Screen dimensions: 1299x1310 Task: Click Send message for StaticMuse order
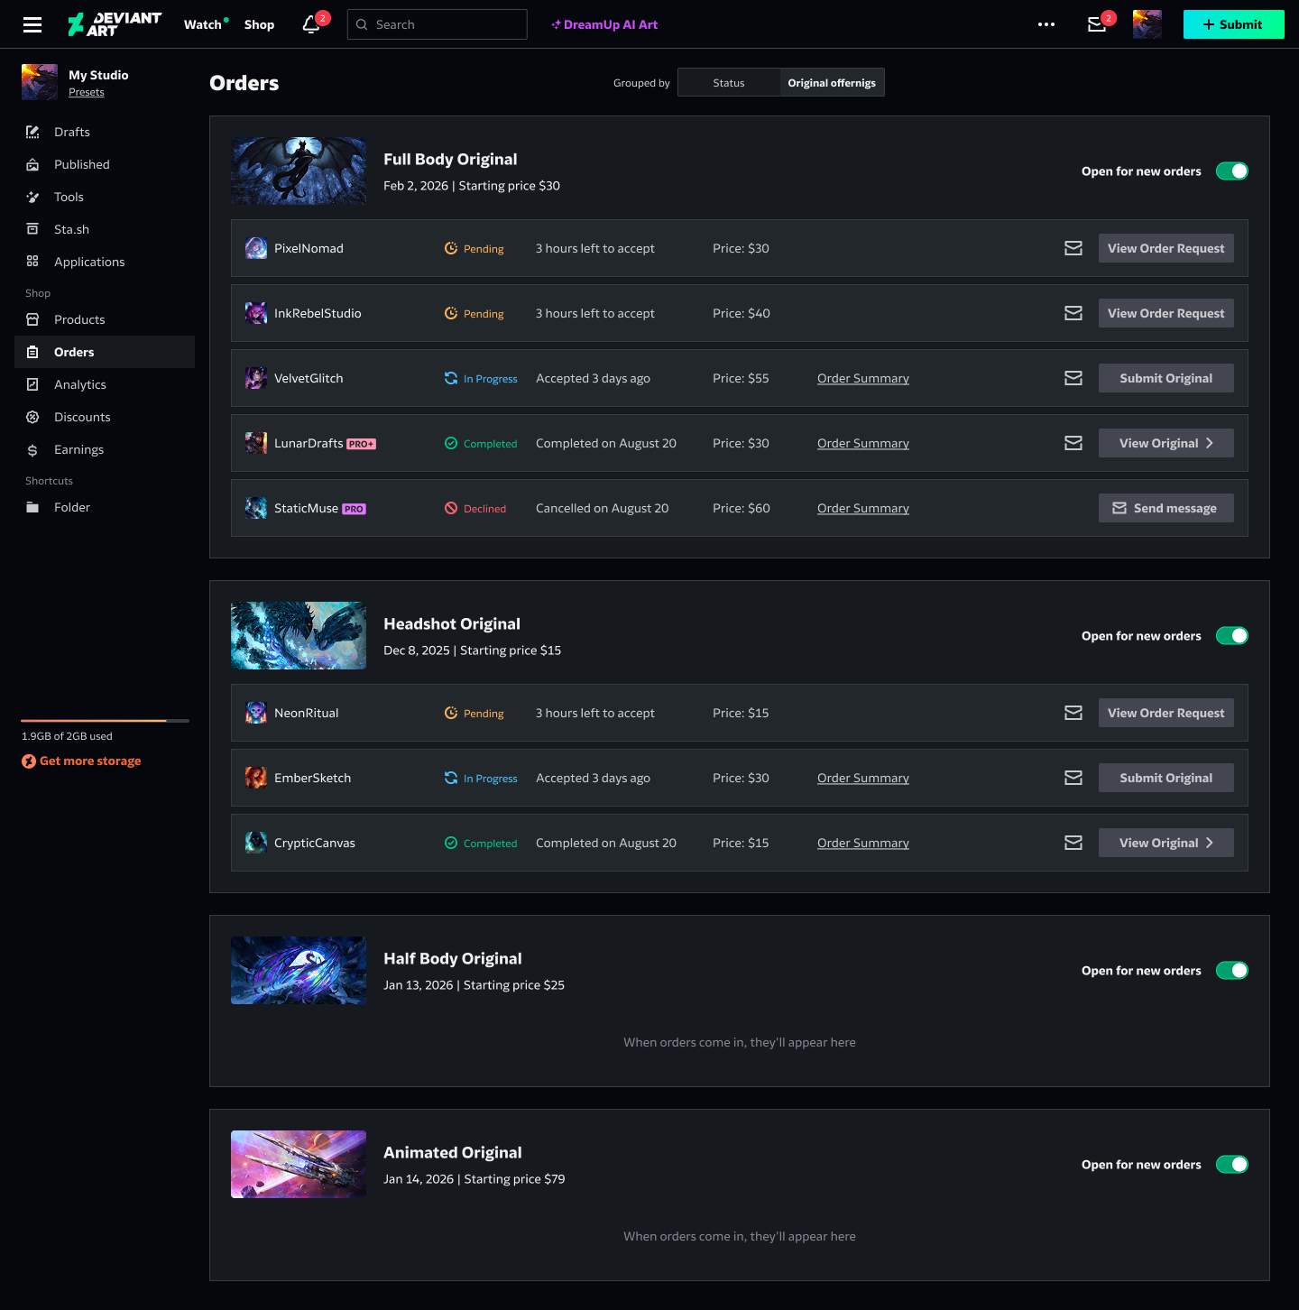click(1166, 508)
